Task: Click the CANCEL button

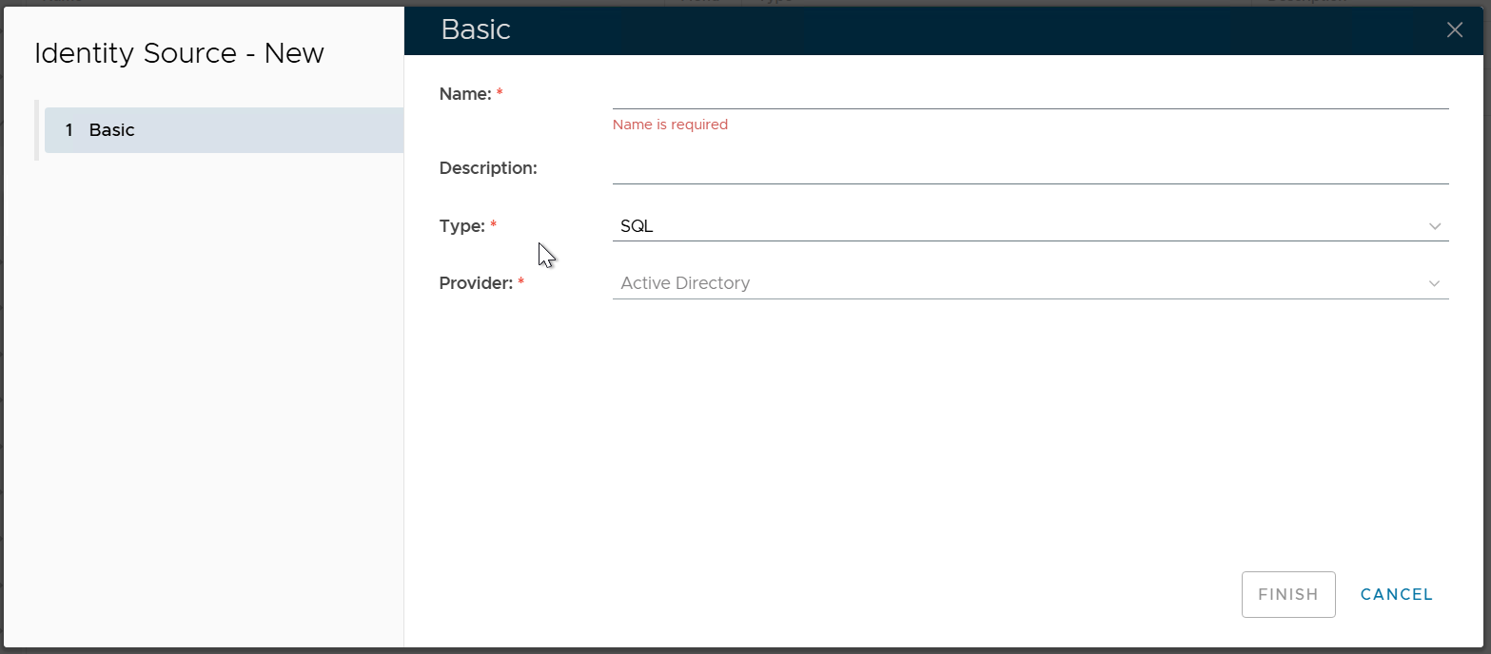Action: pos(1396,595)
